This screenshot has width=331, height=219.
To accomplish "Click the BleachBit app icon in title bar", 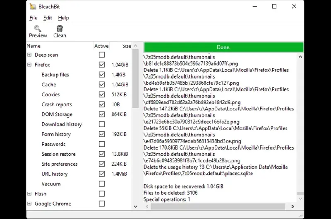I will point(33,6).
